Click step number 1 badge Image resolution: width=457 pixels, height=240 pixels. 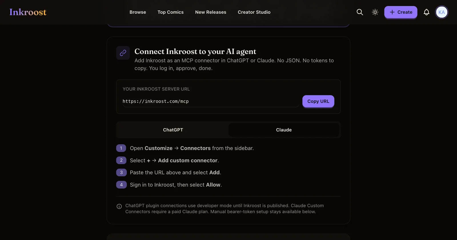(x=121, y=148)
